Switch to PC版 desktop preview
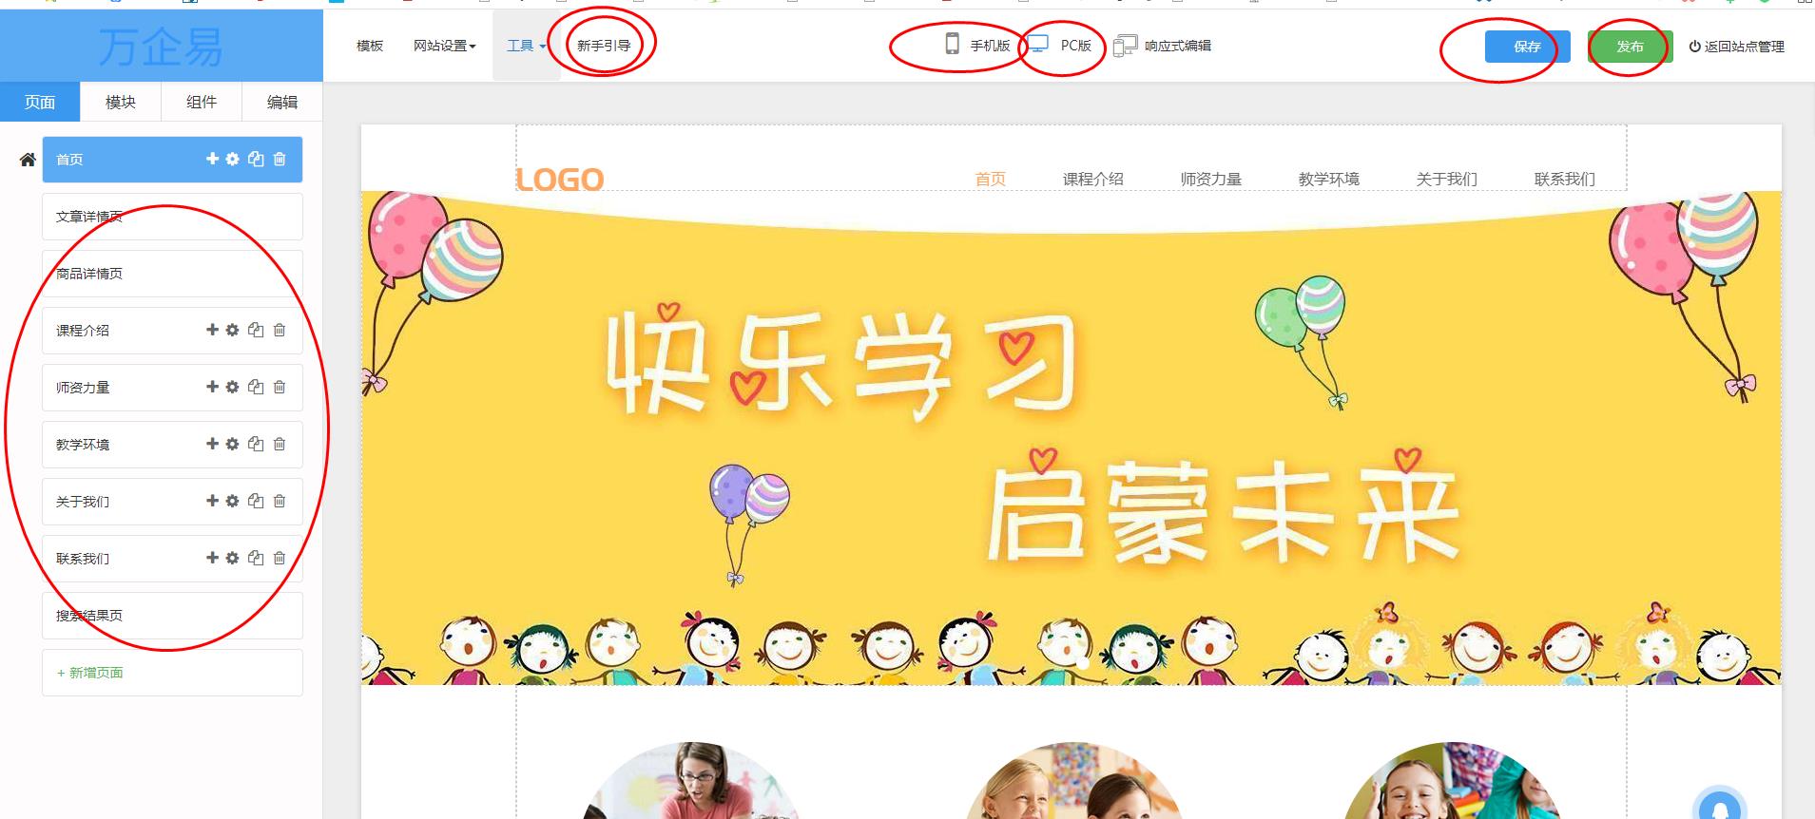The height and width of the screenshot is (819, 1815). 1060,45
